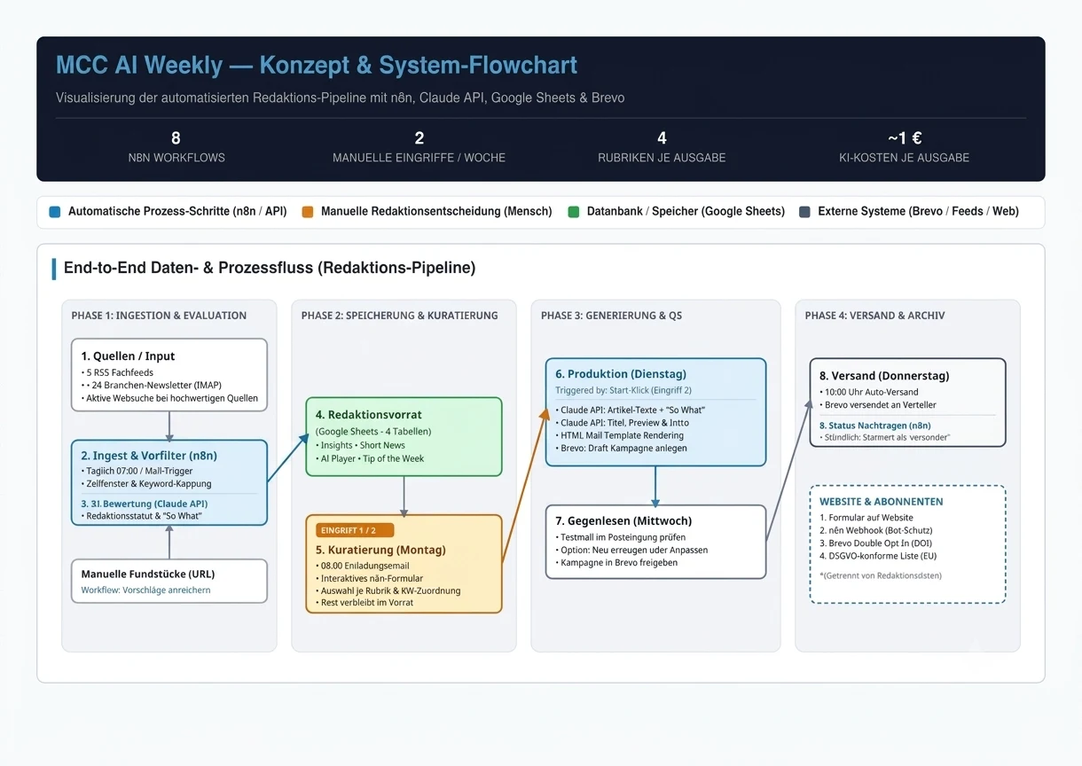Select the '5. Kuratierung (Montag)' title
Screen dimensions: 1082x766
(x=380, y=550)
